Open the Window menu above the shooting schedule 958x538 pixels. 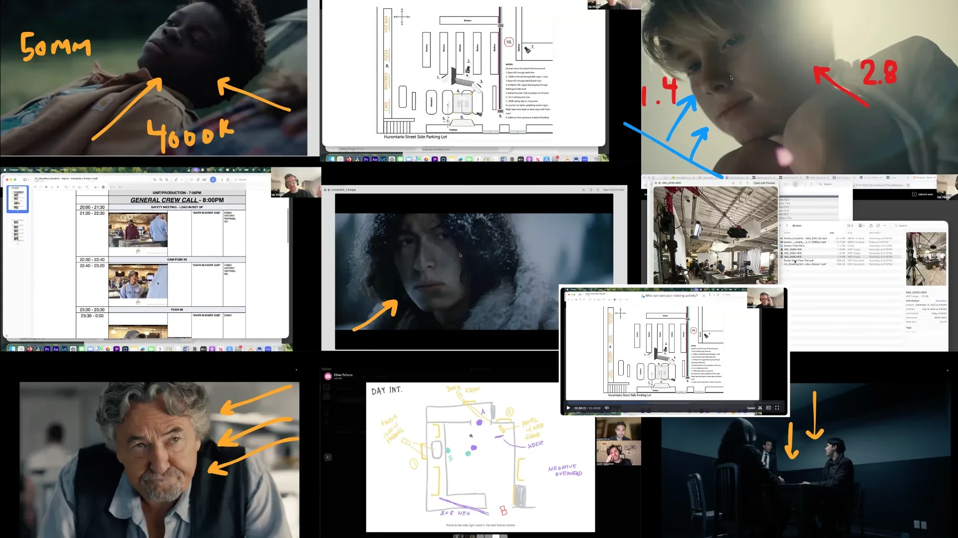point(64,170)
